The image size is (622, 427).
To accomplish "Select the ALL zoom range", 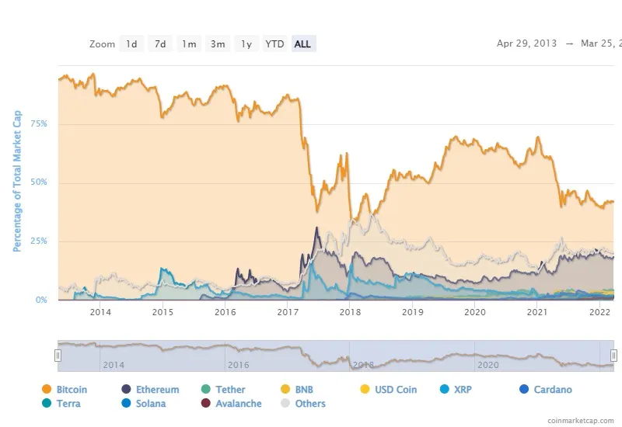I will [303, 44].
